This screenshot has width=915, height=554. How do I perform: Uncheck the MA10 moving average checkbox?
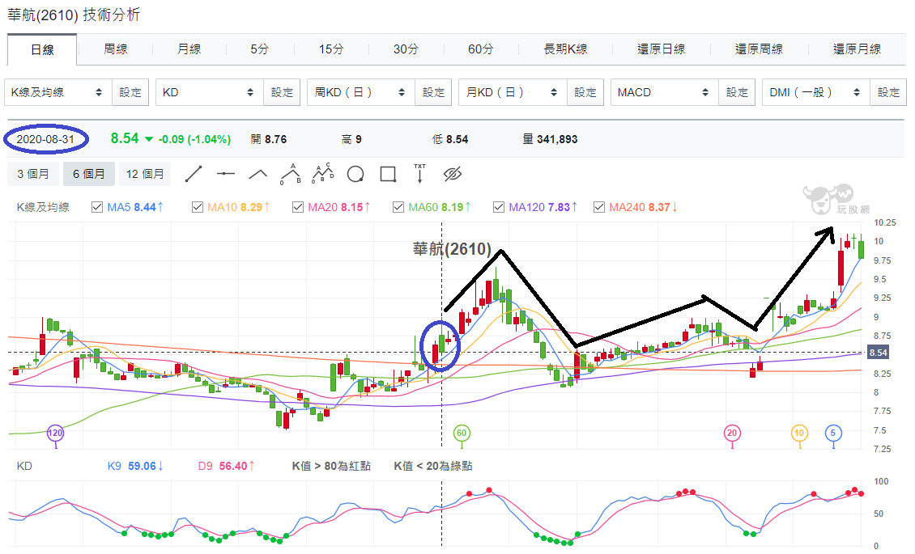point(198,207)
